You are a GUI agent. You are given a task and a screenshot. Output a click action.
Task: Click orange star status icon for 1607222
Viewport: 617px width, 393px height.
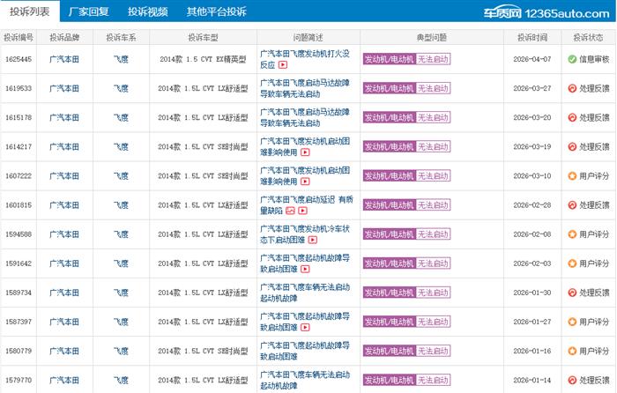572,175
